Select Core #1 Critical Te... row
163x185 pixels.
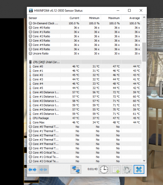click(x=85, y=157)
